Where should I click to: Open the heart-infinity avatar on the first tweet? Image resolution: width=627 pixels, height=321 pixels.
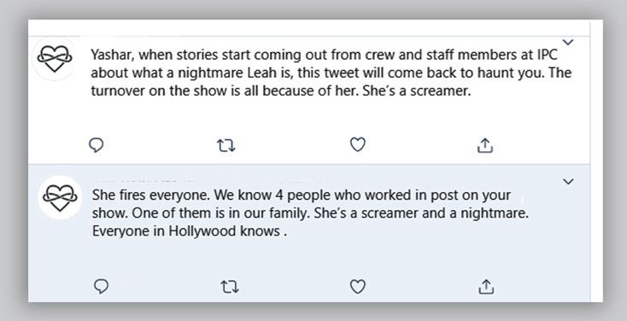pos(55,58)
